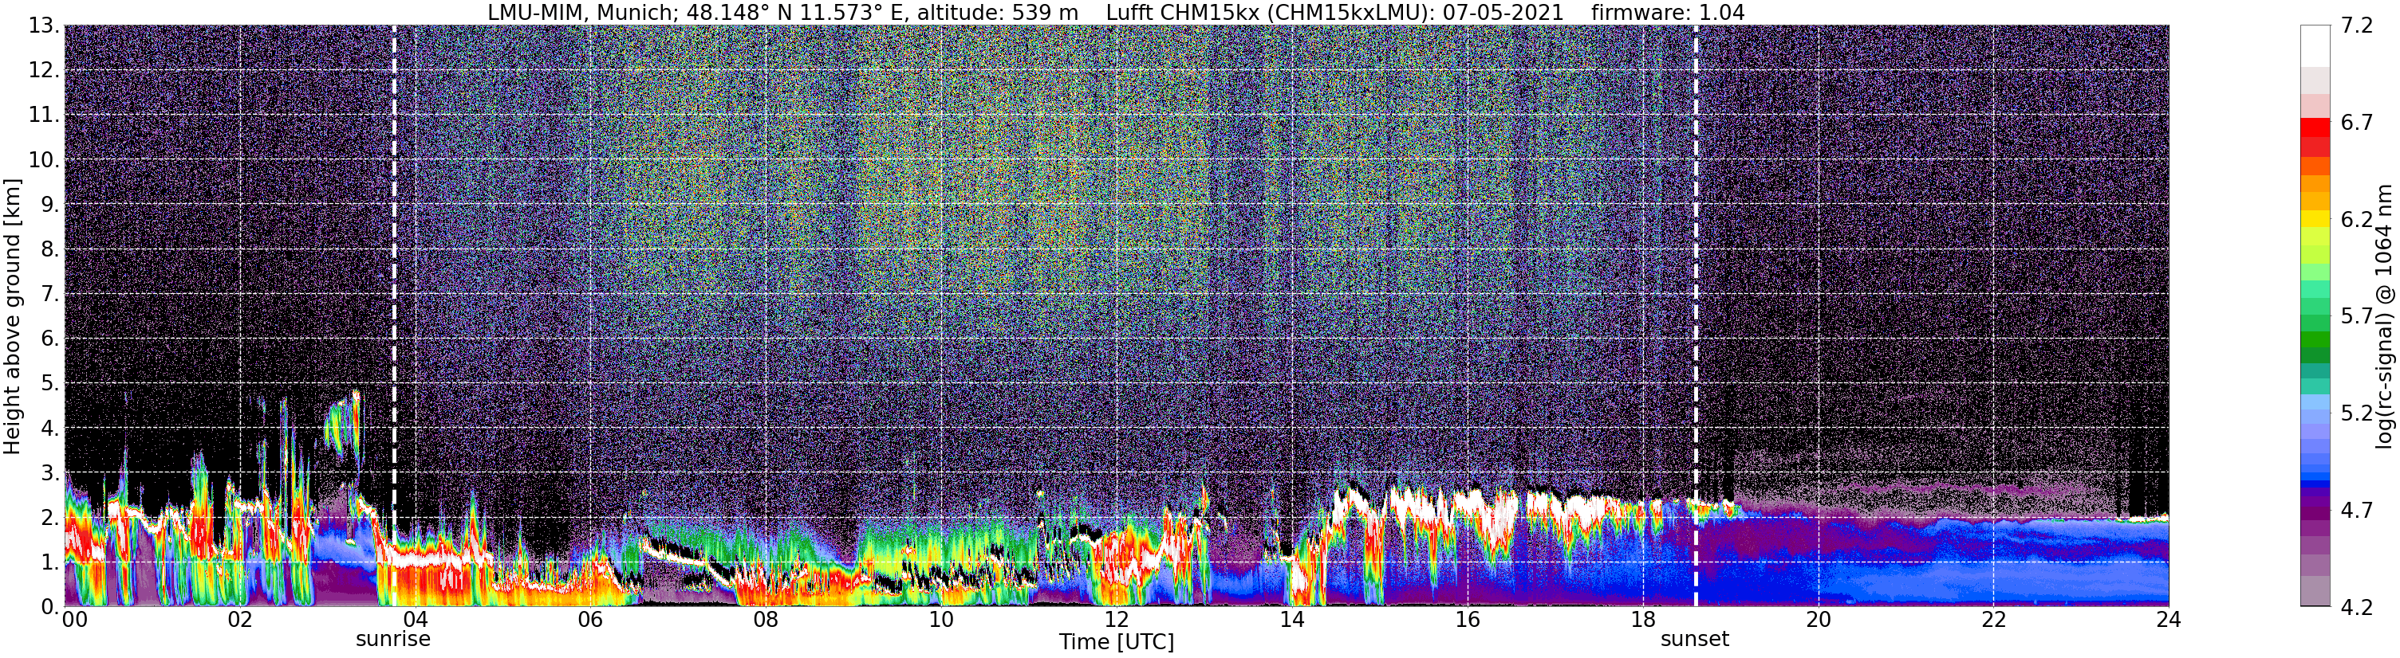2400x658 pixels.
Task: Select the 'sunrise' label below the time axis
Action: pos(393,640)
